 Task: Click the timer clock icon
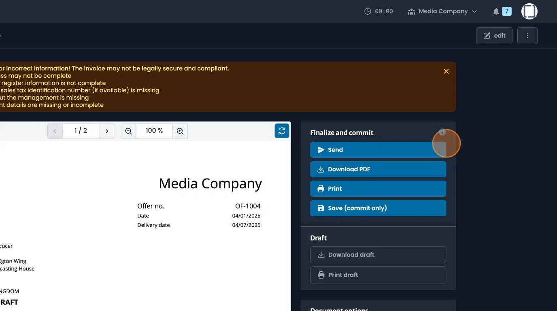pos(368,11)
